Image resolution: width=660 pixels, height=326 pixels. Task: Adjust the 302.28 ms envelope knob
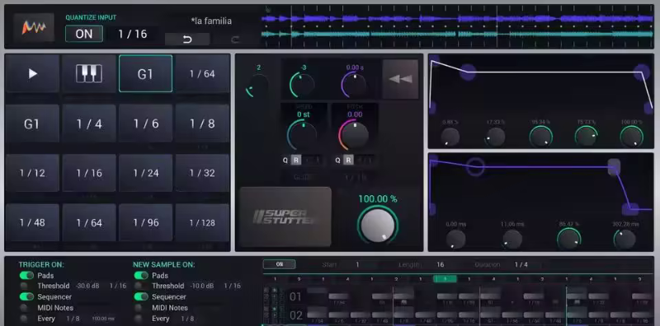coord(625,240)
